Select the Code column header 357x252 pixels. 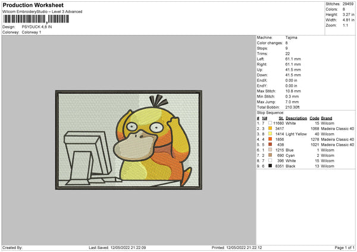(x=314, y=118)
